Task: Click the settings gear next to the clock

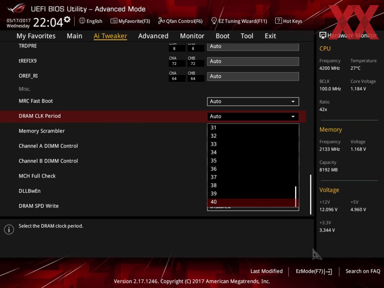Action: click(67, 19)
